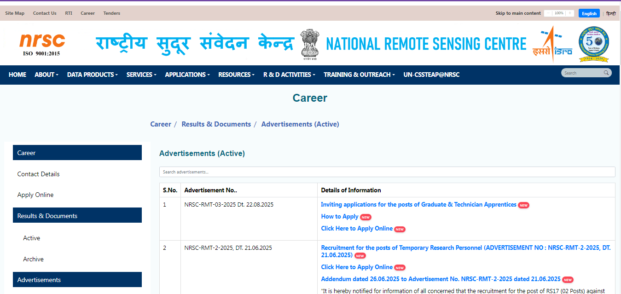Highlight the Active item under Results & Documents
Viewport: 621px width, 294px height.
pyautogui.click(x=31, y=237)
